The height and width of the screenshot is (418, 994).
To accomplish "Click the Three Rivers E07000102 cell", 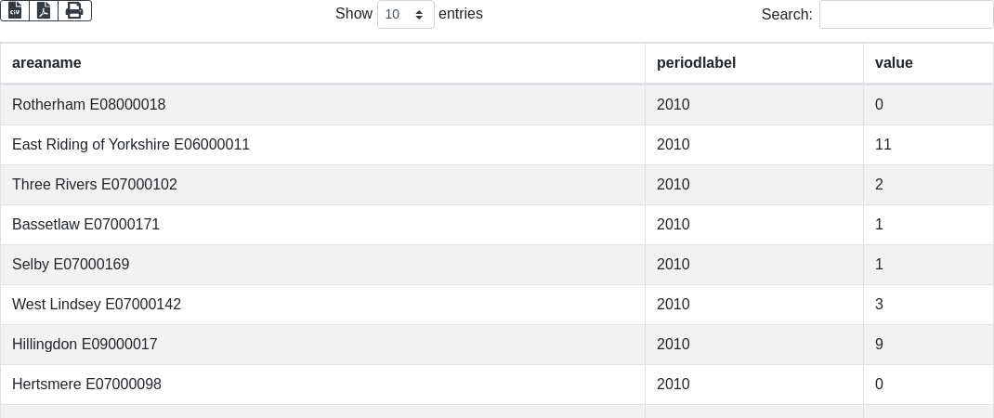I will [95, 185].
